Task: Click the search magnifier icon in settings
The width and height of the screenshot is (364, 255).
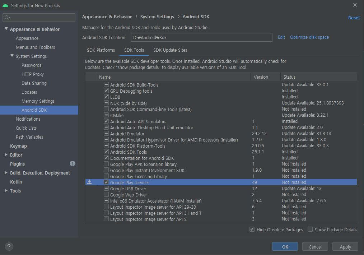Action: (7, 18)
